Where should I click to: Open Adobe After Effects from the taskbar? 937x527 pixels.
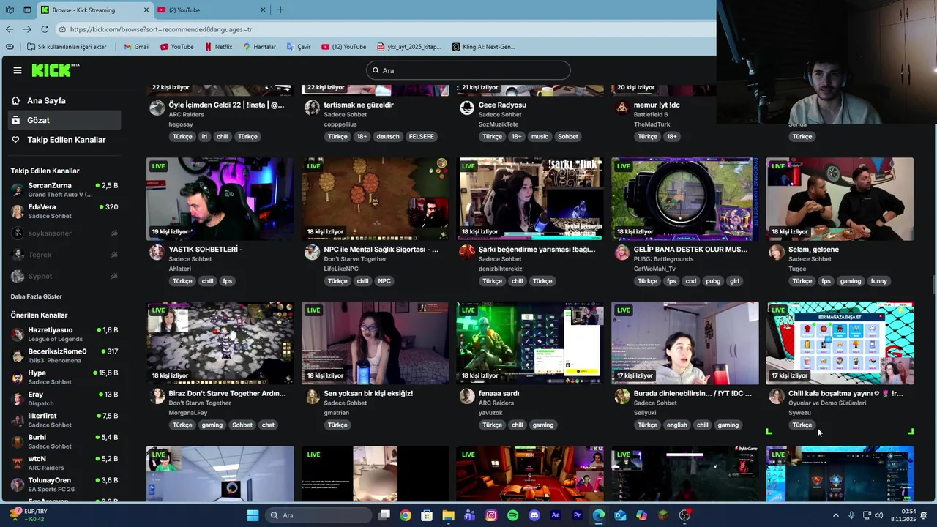(556, 515)
